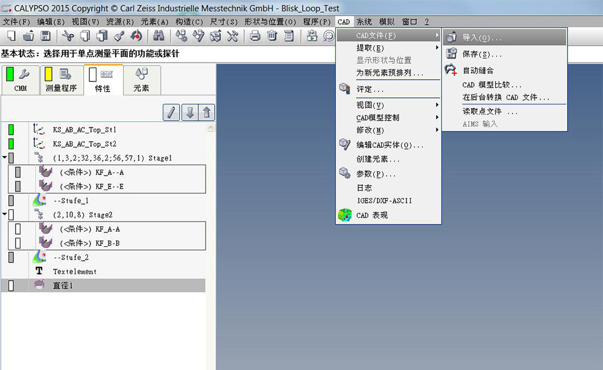
Task: Click the Print toolbar icon
Action: click(x=255, y=36)
